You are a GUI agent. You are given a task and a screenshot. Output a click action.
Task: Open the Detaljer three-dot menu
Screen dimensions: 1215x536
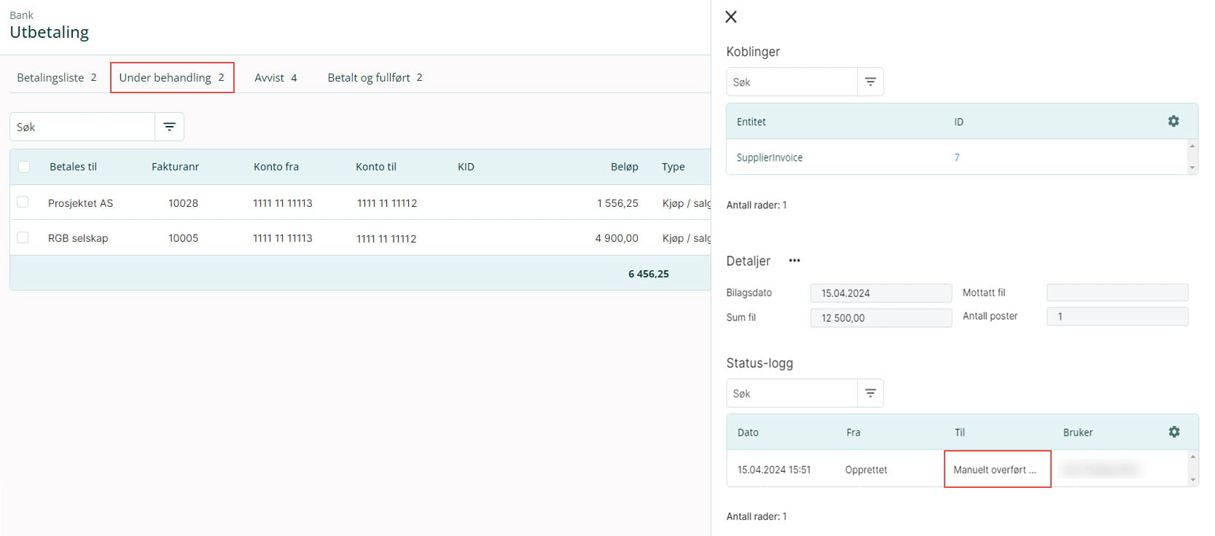pyautogui.click(x=794, y=261)
